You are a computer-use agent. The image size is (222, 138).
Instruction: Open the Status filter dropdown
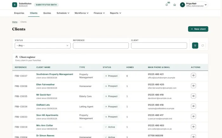(42, 46)
